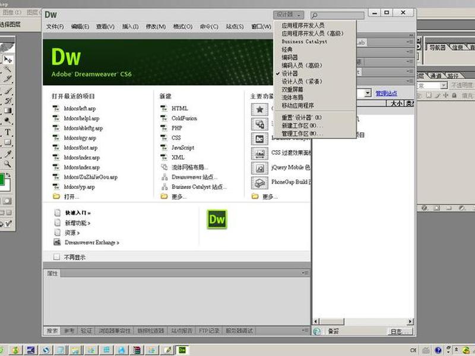Switch to Photoshop's 导航器 tab
Screen dimensions: 475x356
click(x=438, y=47)
